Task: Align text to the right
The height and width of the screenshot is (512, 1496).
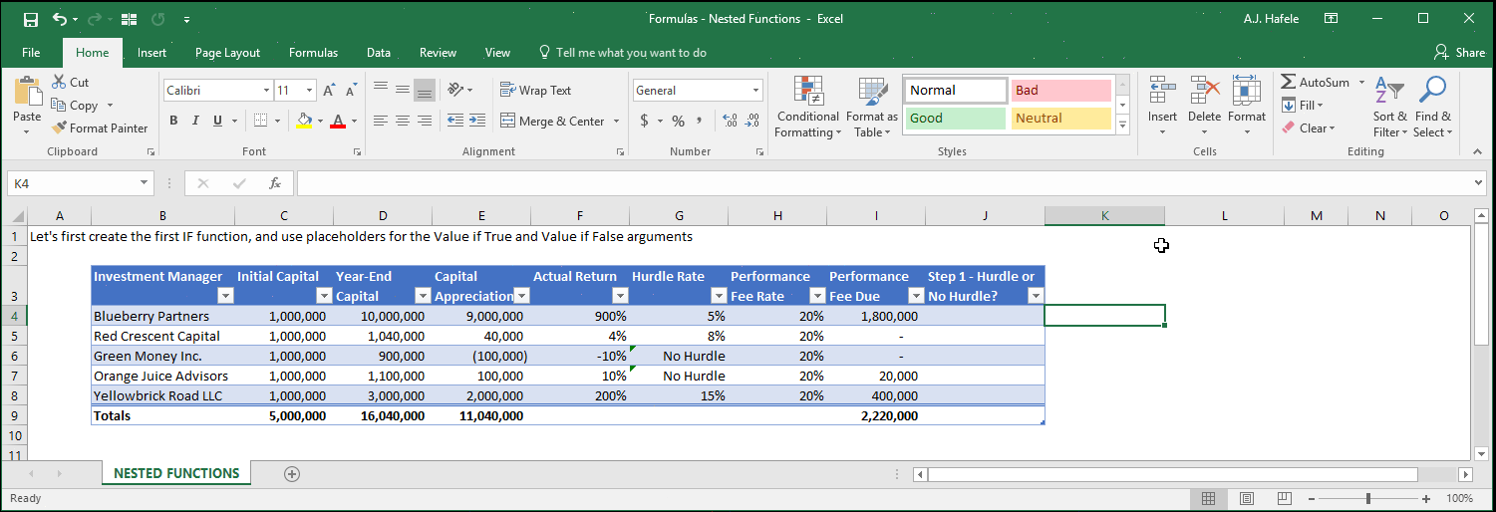Action: tap(425, 121)
